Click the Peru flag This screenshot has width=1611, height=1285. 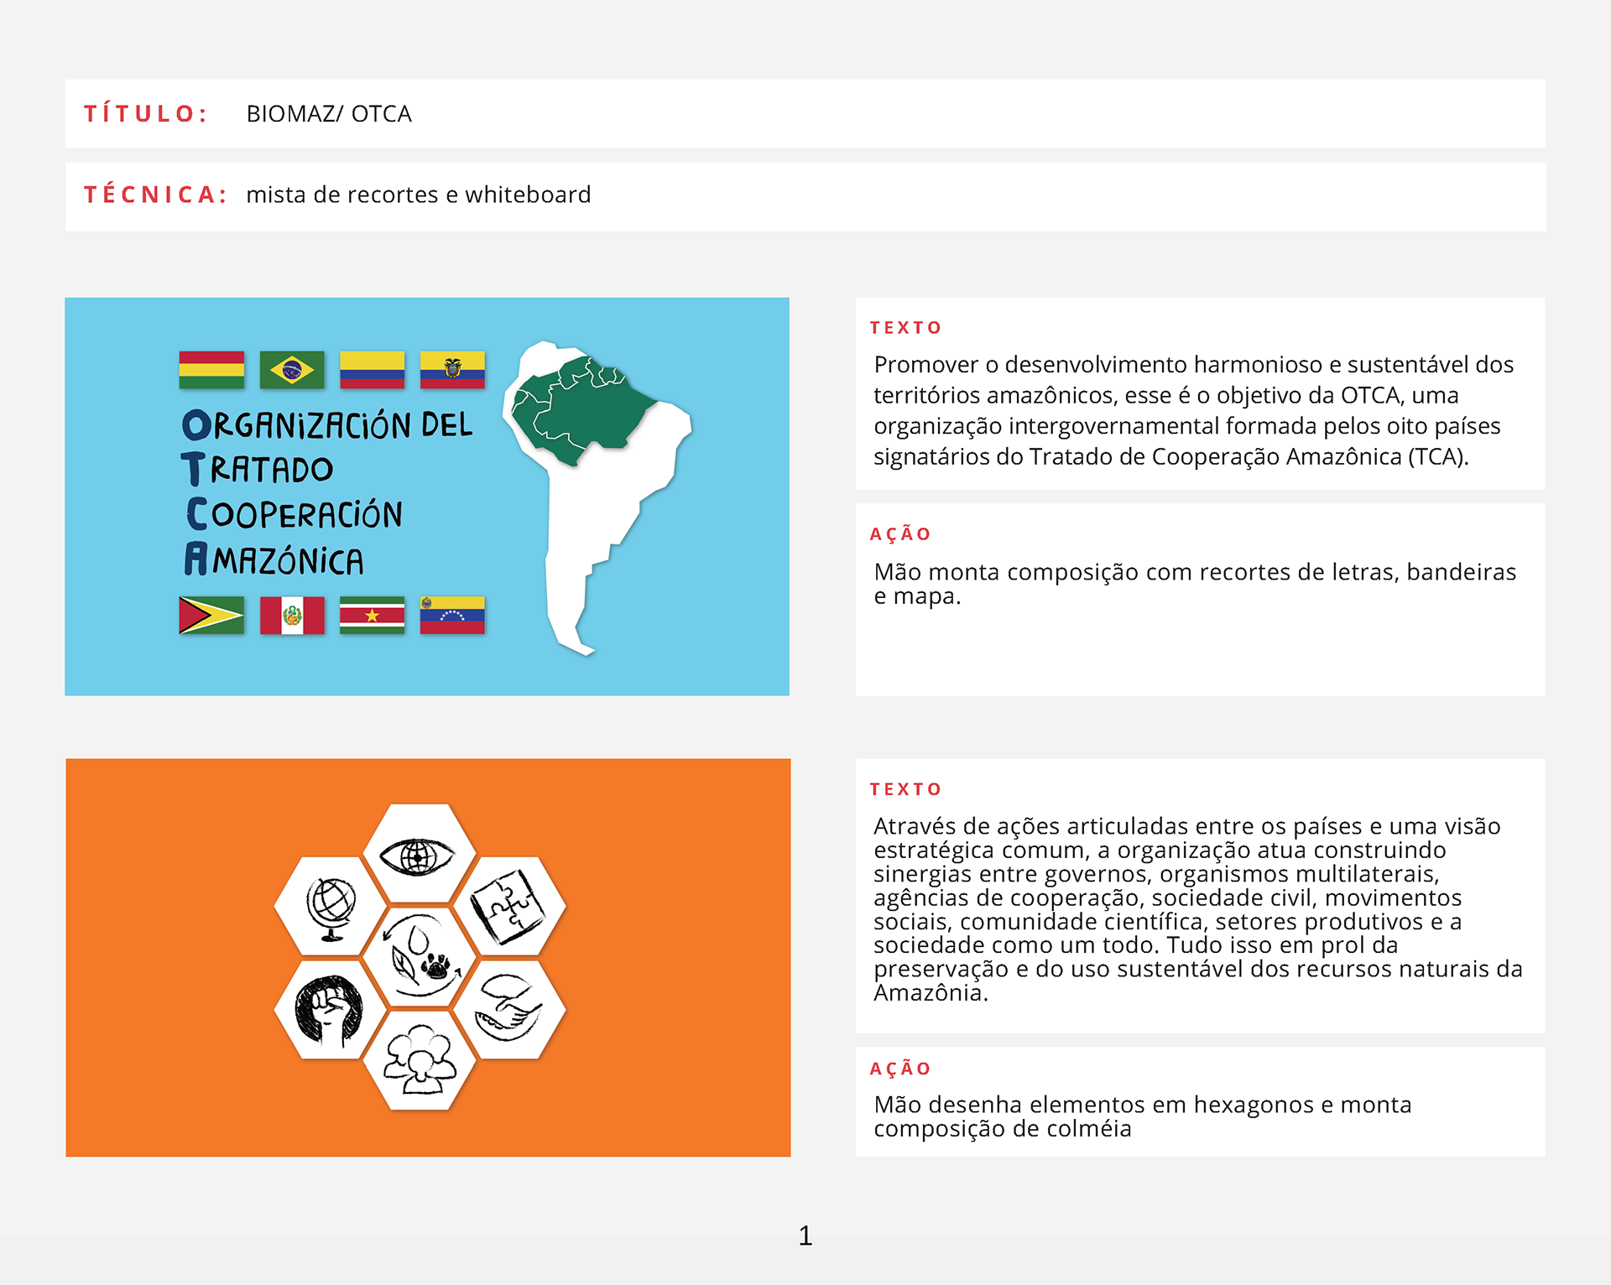[292, 615]
